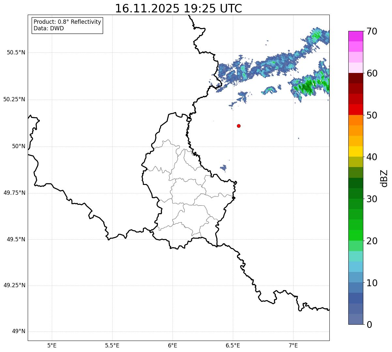Click the 'Data: DWD' label

[49, 28]
